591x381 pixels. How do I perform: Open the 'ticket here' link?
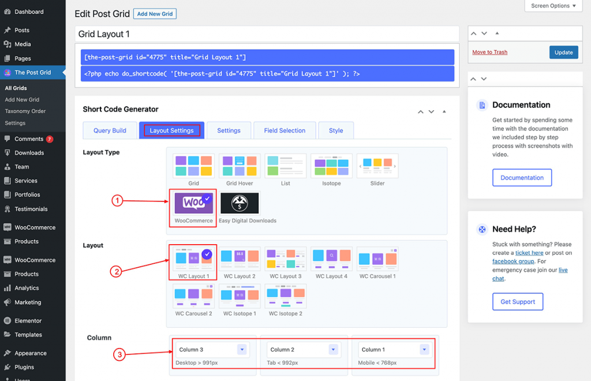529,253
